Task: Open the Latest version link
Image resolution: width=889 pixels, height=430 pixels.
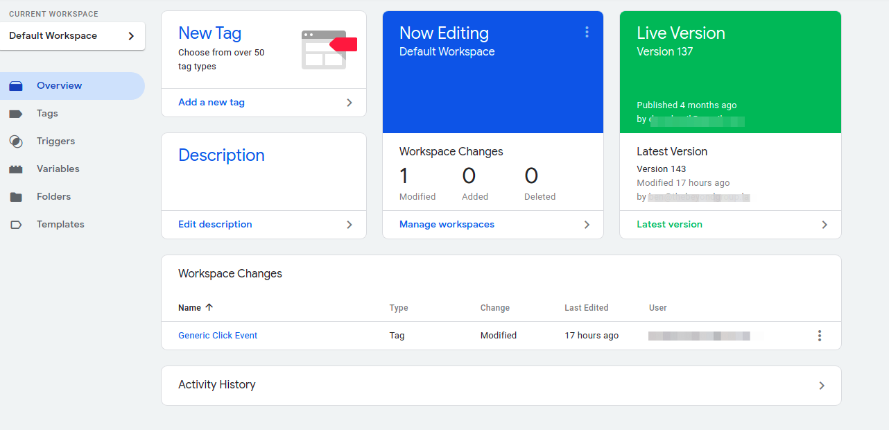Action: 669,225
